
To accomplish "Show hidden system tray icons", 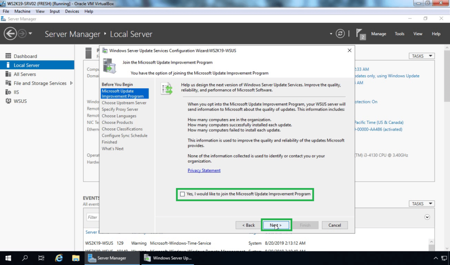I will pyautogui.click(x=435, y=258).
